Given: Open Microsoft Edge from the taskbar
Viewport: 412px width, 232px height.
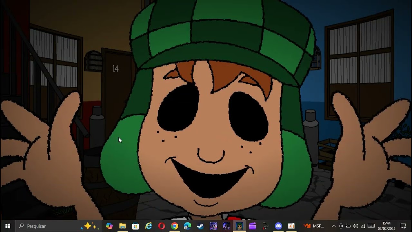Looking at the screenshot, I should pos(187,226).
